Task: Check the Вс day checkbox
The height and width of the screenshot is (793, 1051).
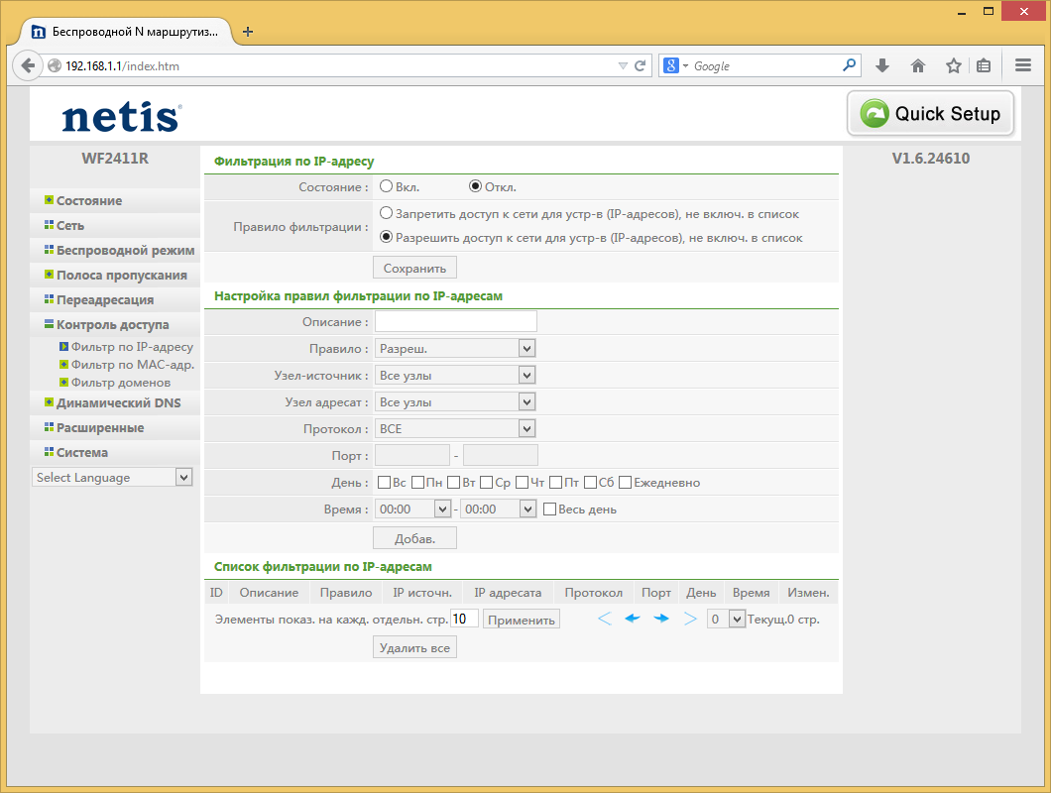Action: (x=384, y=482)
